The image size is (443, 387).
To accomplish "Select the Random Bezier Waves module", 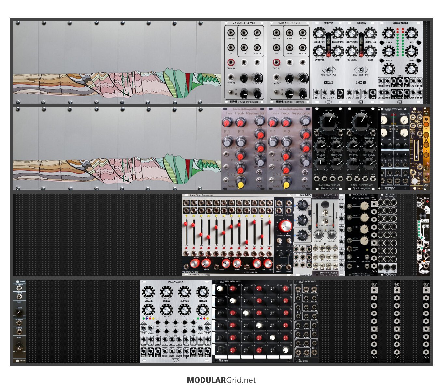I will tap(394, 149).
